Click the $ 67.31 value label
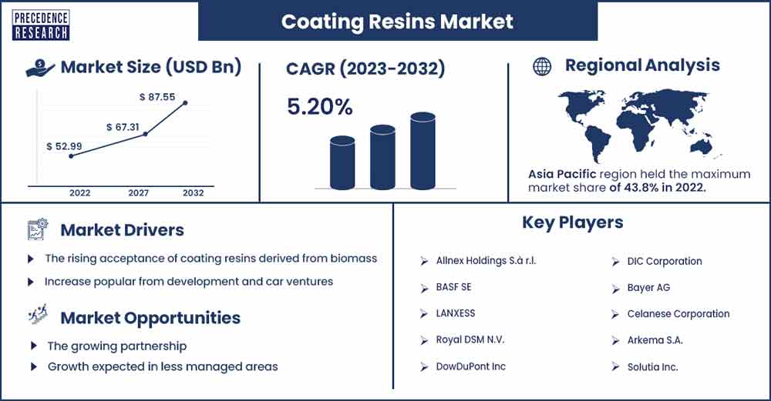This screenshot has height=401, width=771. pos(123,127)
